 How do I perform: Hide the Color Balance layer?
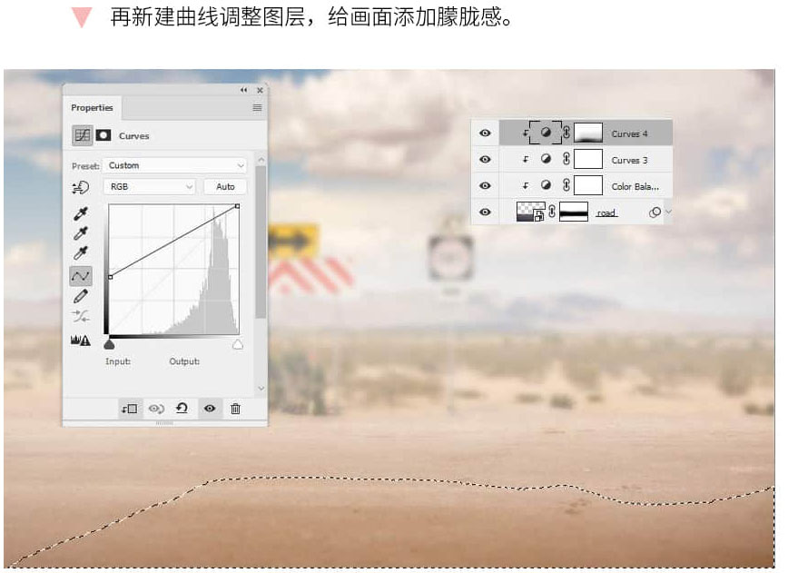pos(485,185)
